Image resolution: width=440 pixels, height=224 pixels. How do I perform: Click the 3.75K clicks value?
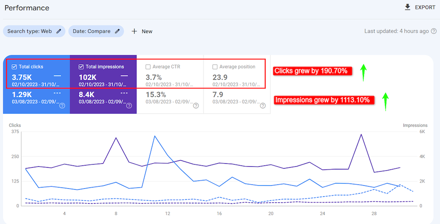click(22, 77)
